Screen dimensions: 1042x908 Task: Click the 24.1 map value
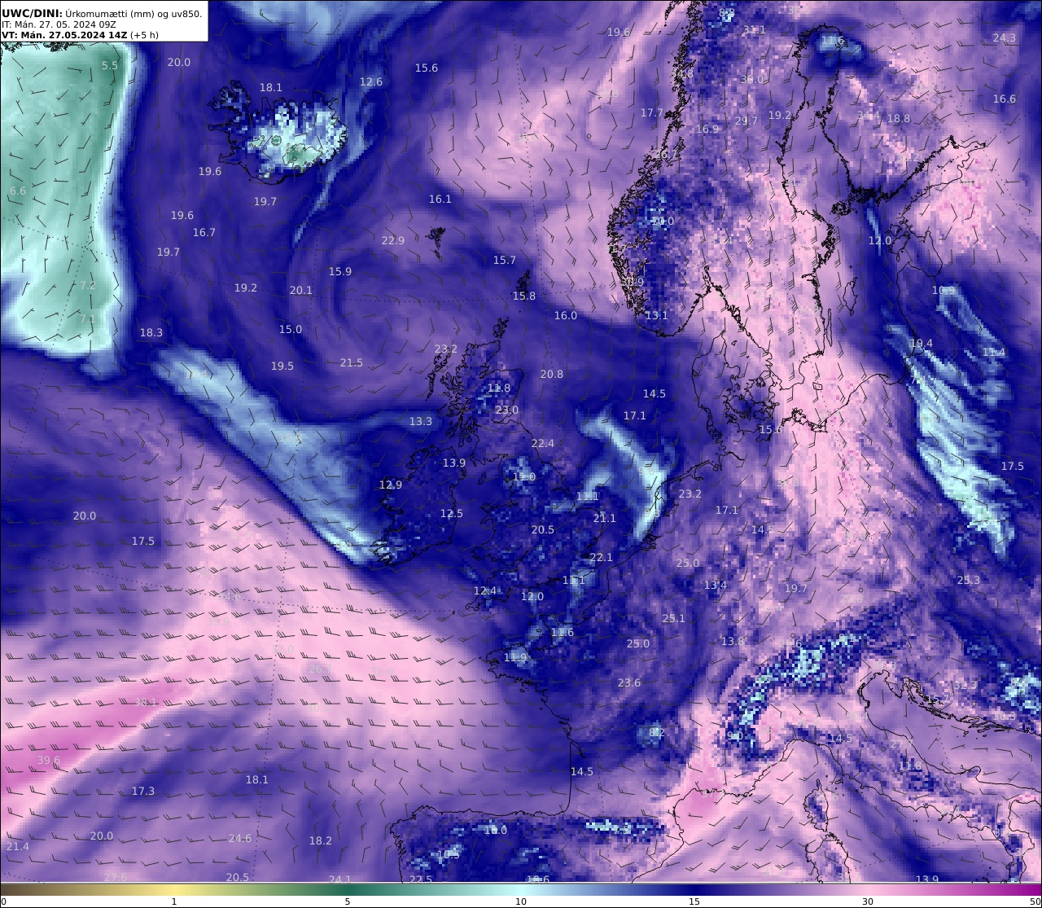(x=339, y=879)
